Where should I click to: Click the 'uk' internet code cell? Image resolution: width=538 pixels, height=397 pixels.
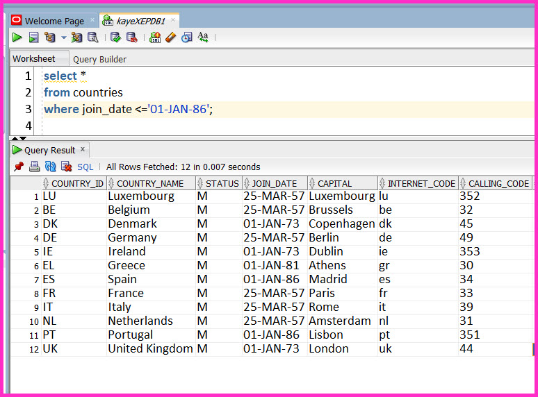point(418,348)
